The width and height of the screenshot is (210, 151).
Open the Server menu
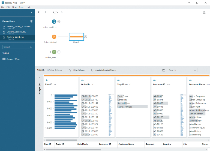[22, 7]
